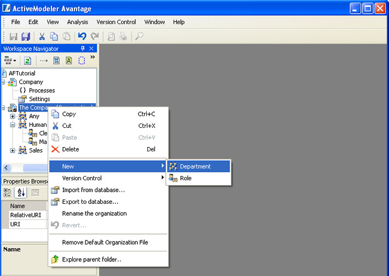Select the Any department tree item
The image size is (389, 276).
pyautogui.click(x=34, y=116)
